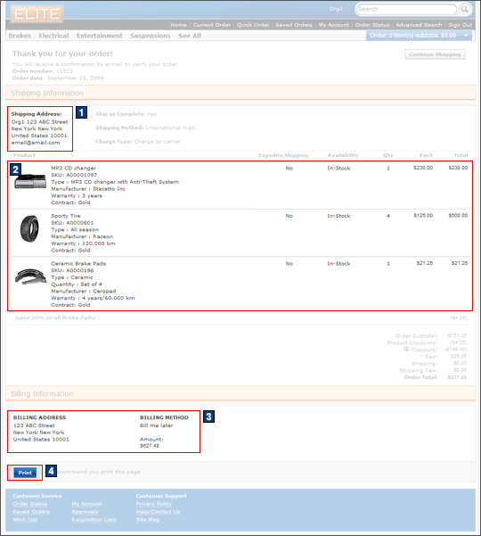Click footer Order Status link
Screen dimensions: 481x536
29,504
